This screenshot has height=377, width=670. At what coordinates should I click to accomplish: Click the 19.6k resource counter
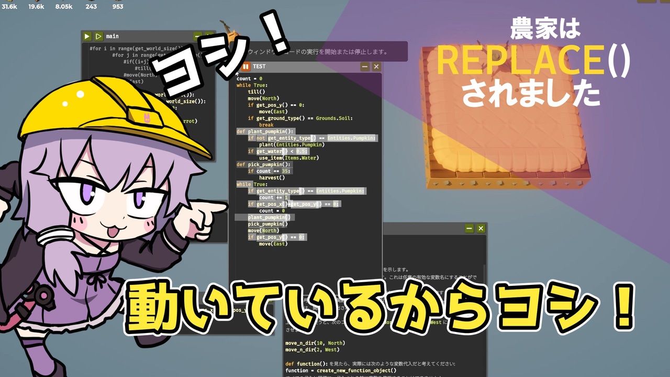[x=36, y=6]
